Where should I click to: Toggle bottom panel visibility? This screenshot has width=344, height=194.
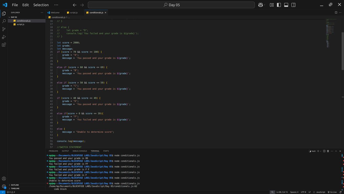(x=286, y=5)
